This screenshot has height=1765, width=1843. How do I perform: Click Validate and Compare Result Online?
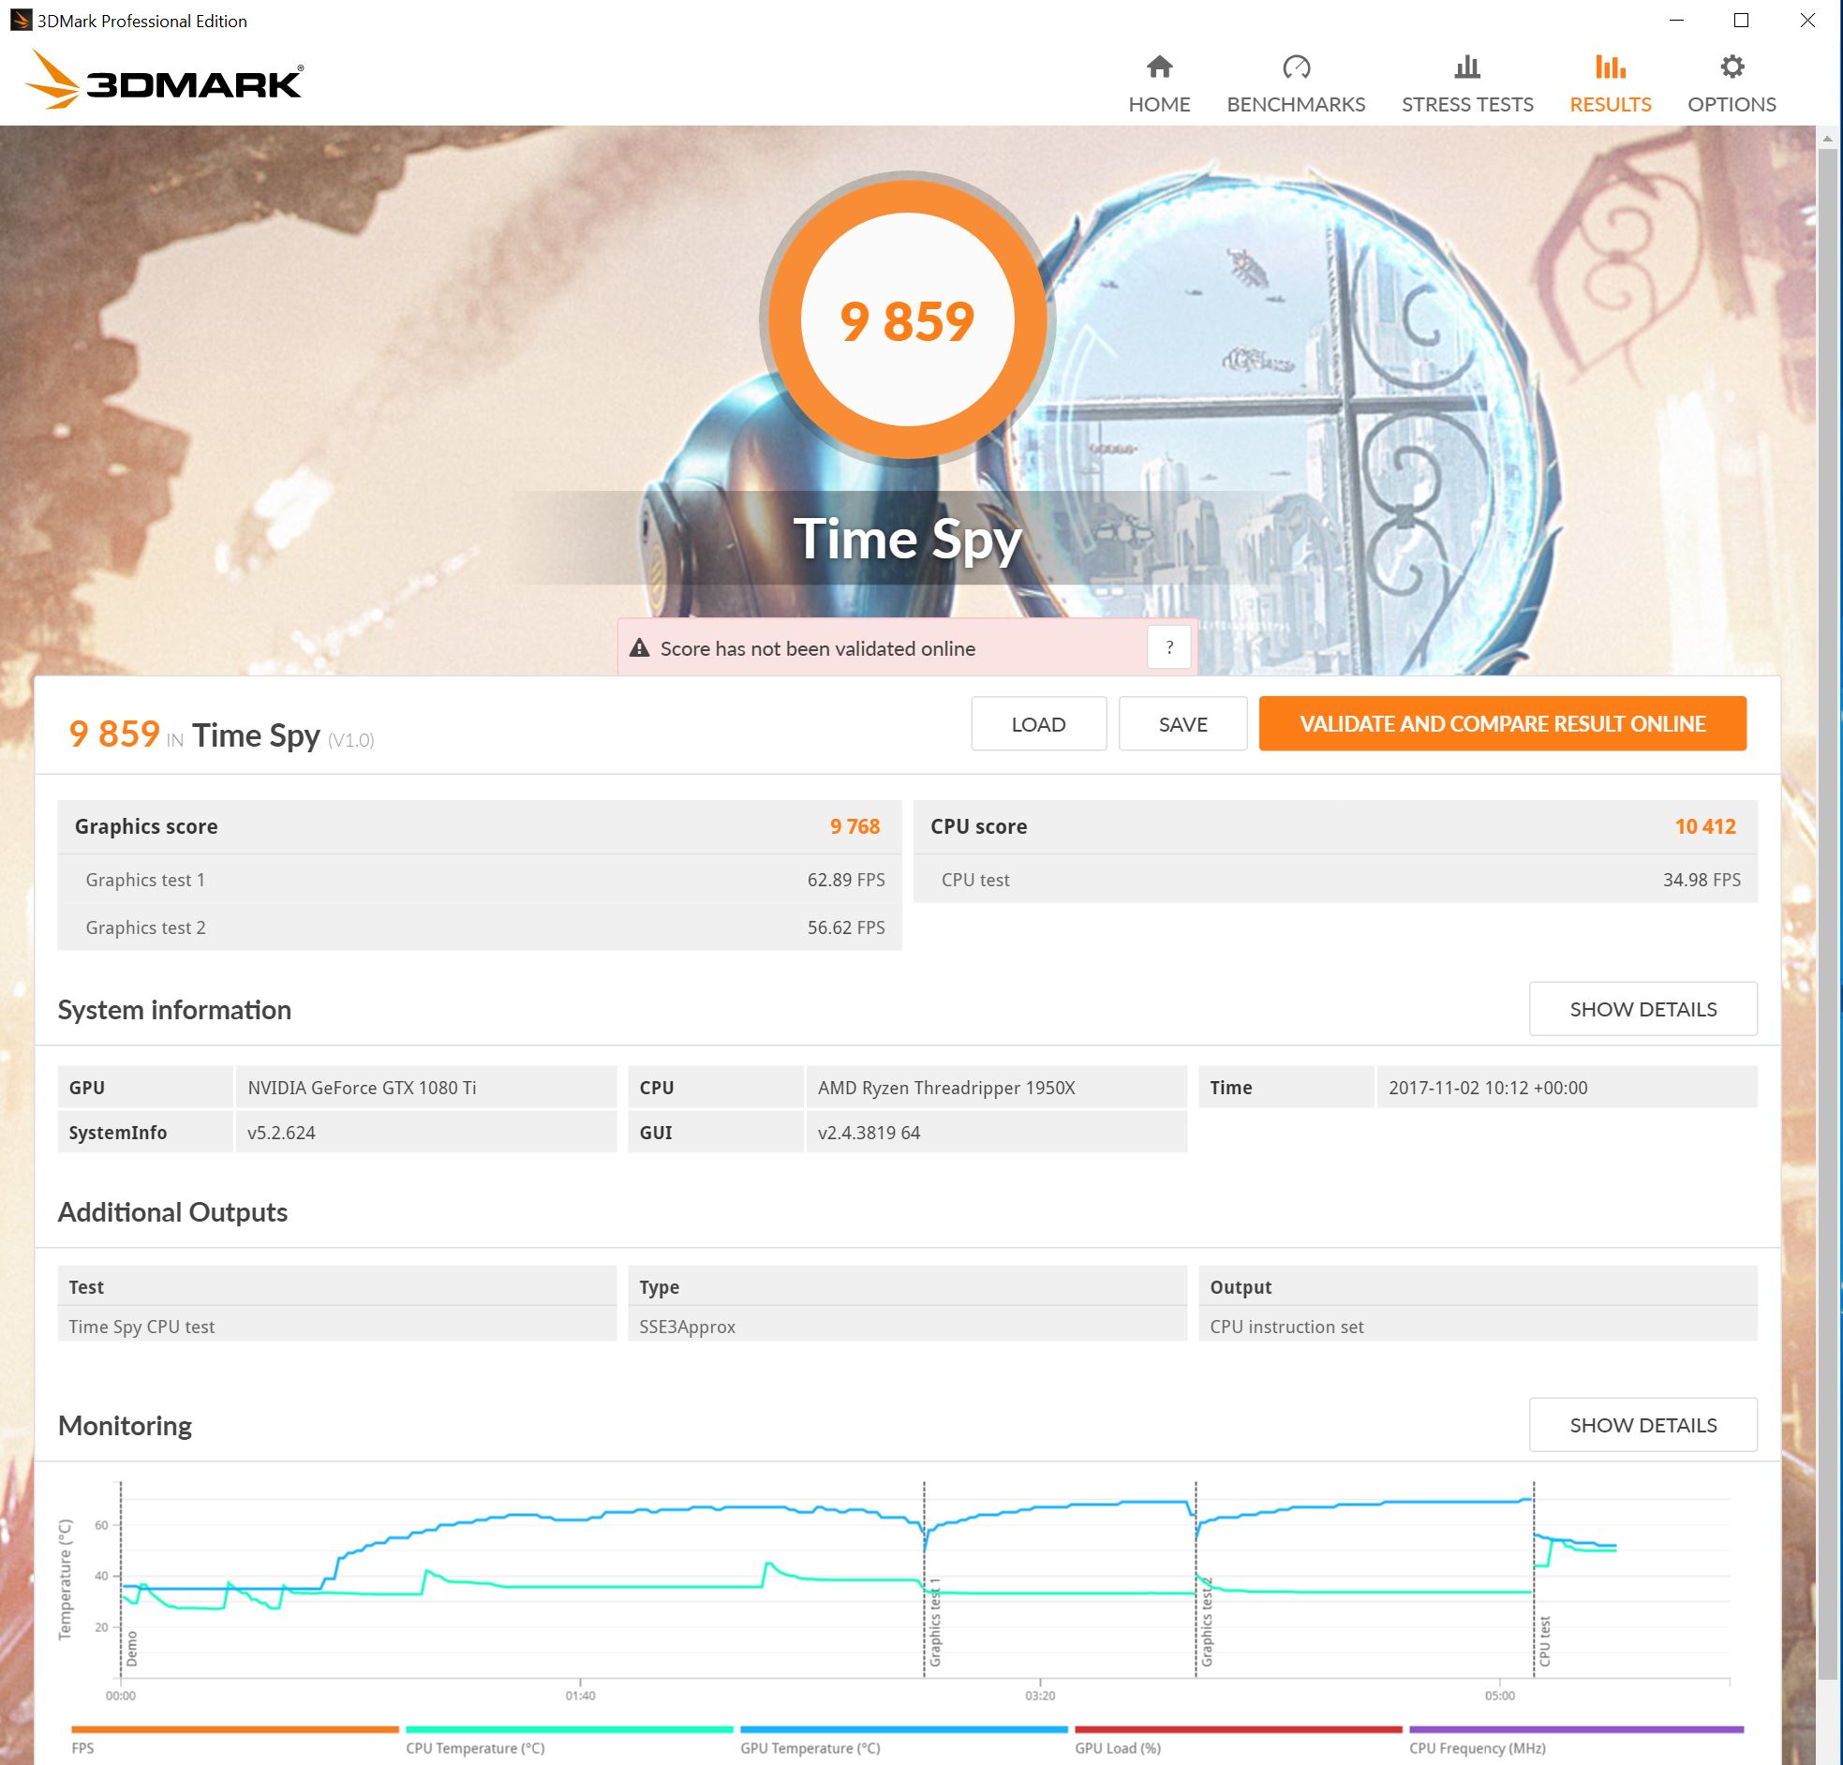[1502, 723]
